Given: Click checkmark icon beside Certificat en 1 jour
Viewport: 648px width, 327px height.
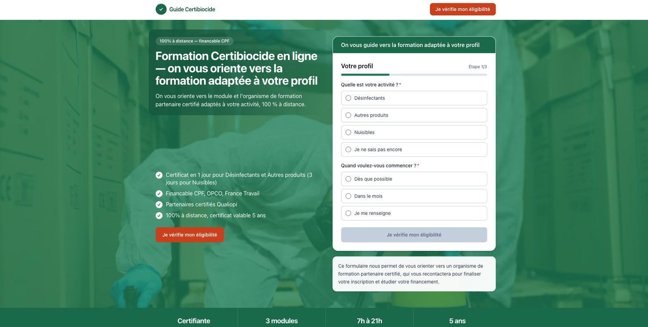Looking at the screenshot, I should pos(159,175).
